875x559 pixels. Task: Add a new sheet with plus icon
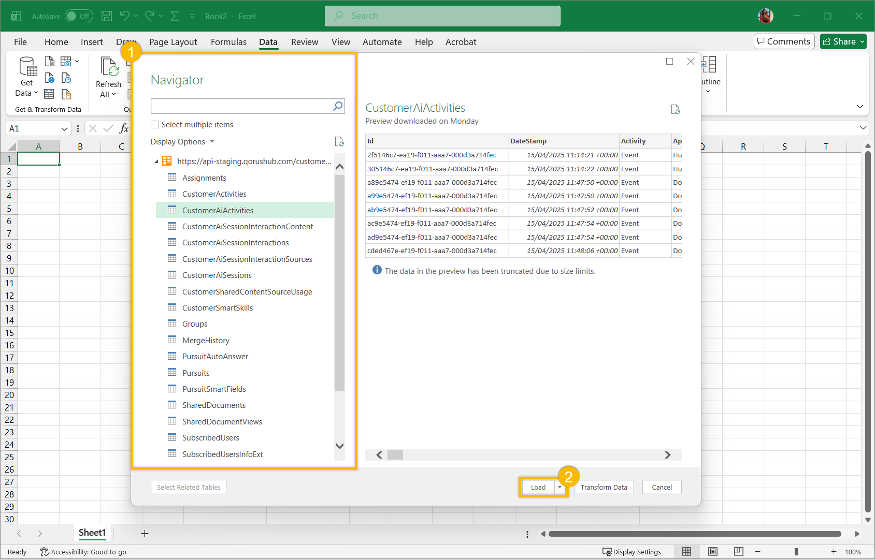click(x=145, y=534)
